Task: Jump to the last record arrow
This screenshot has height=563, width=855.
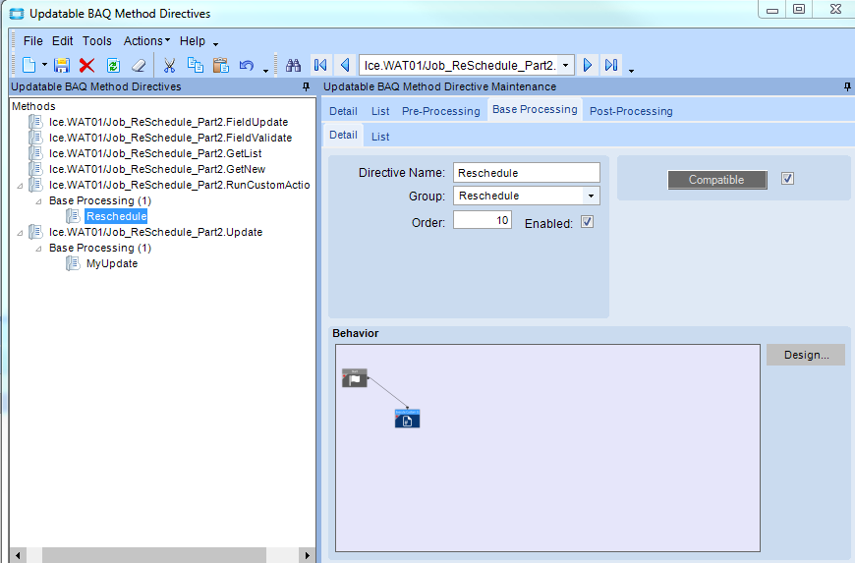Action: (611, 66)
